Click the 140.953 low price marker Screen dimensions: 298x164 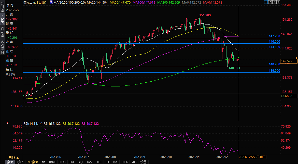(234, 68)
